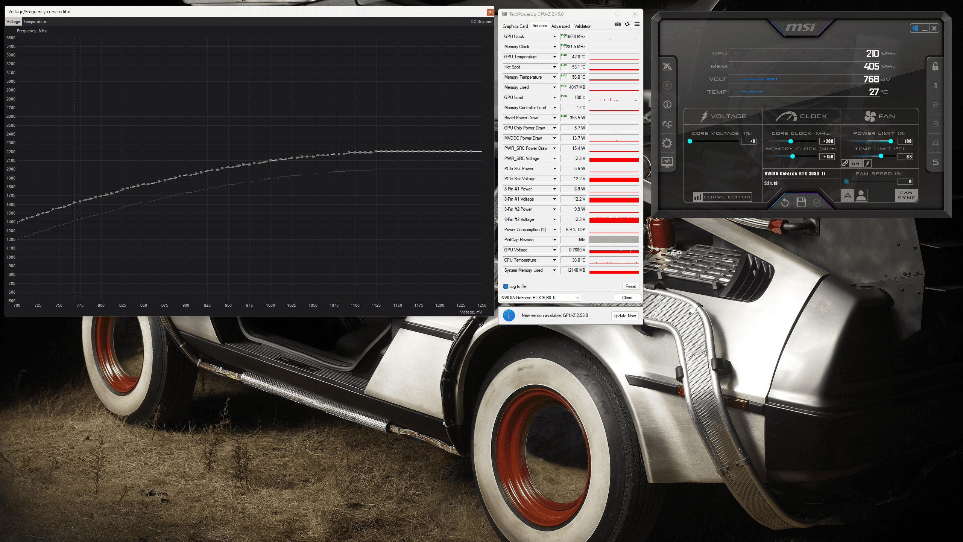Image resolution: width=963 pixels, height=542 pixels.
Task: Select Afterburner profile slot 1
Action: [x=935, y=85]
